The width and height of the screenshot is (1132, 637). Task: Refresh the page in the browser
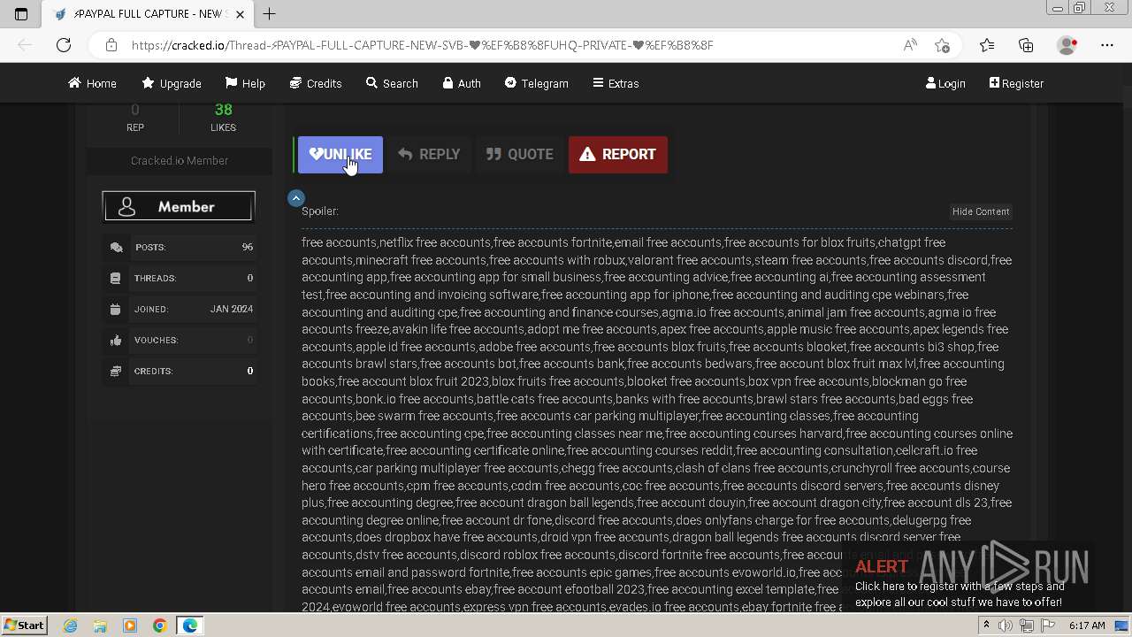(64, 45)
